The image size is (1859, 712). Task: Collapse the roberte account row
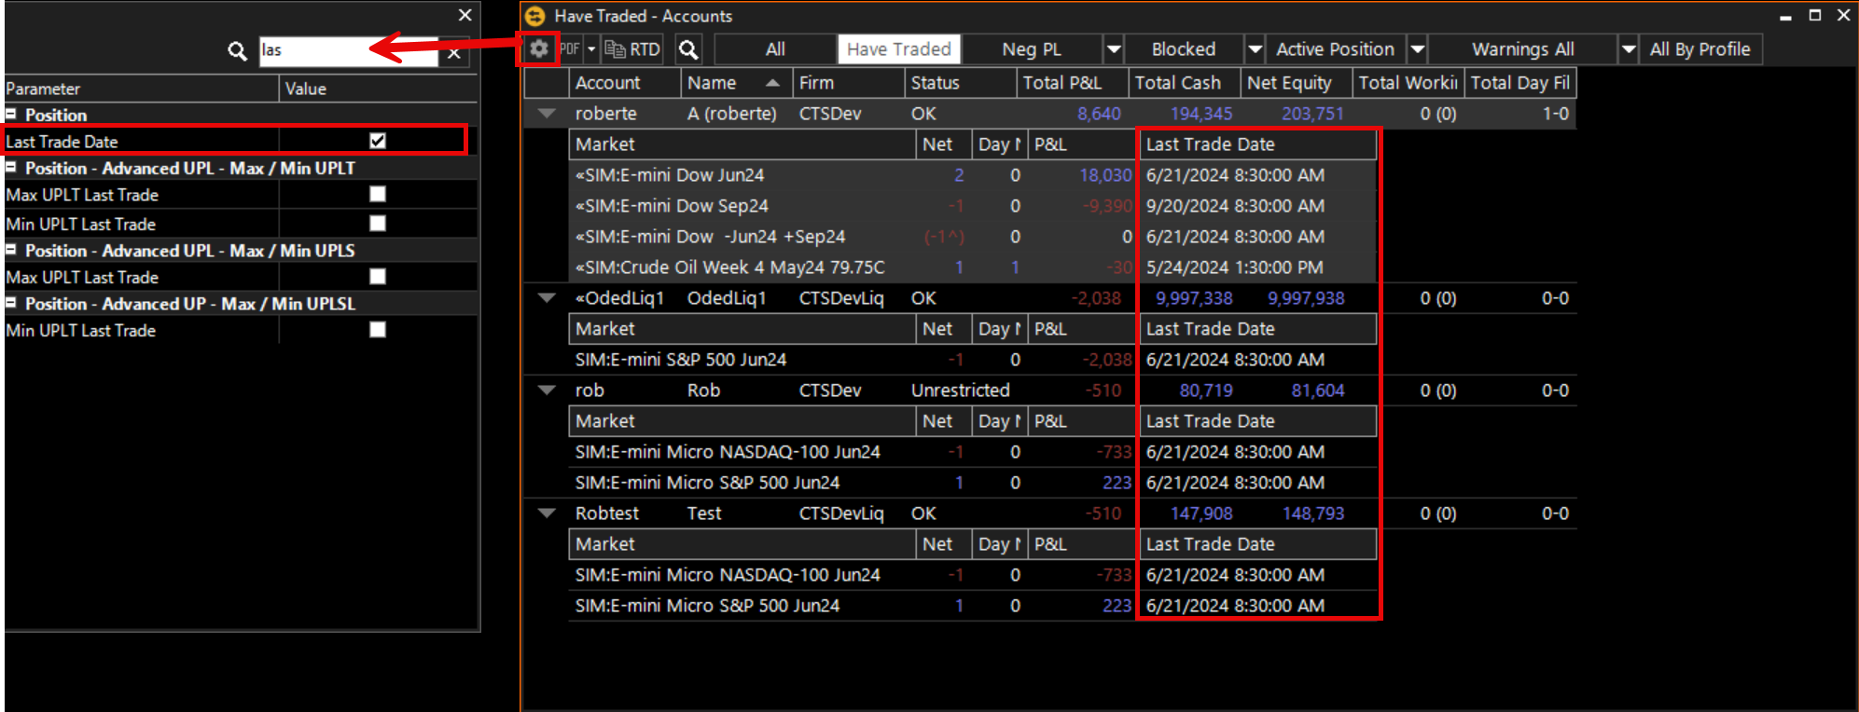(x=548, y=114)
